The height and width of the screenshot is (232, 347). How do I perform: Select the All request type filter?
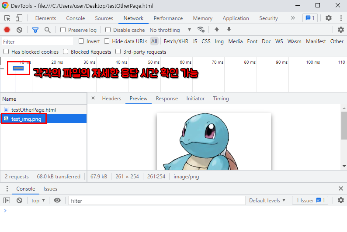click(154, 41)
